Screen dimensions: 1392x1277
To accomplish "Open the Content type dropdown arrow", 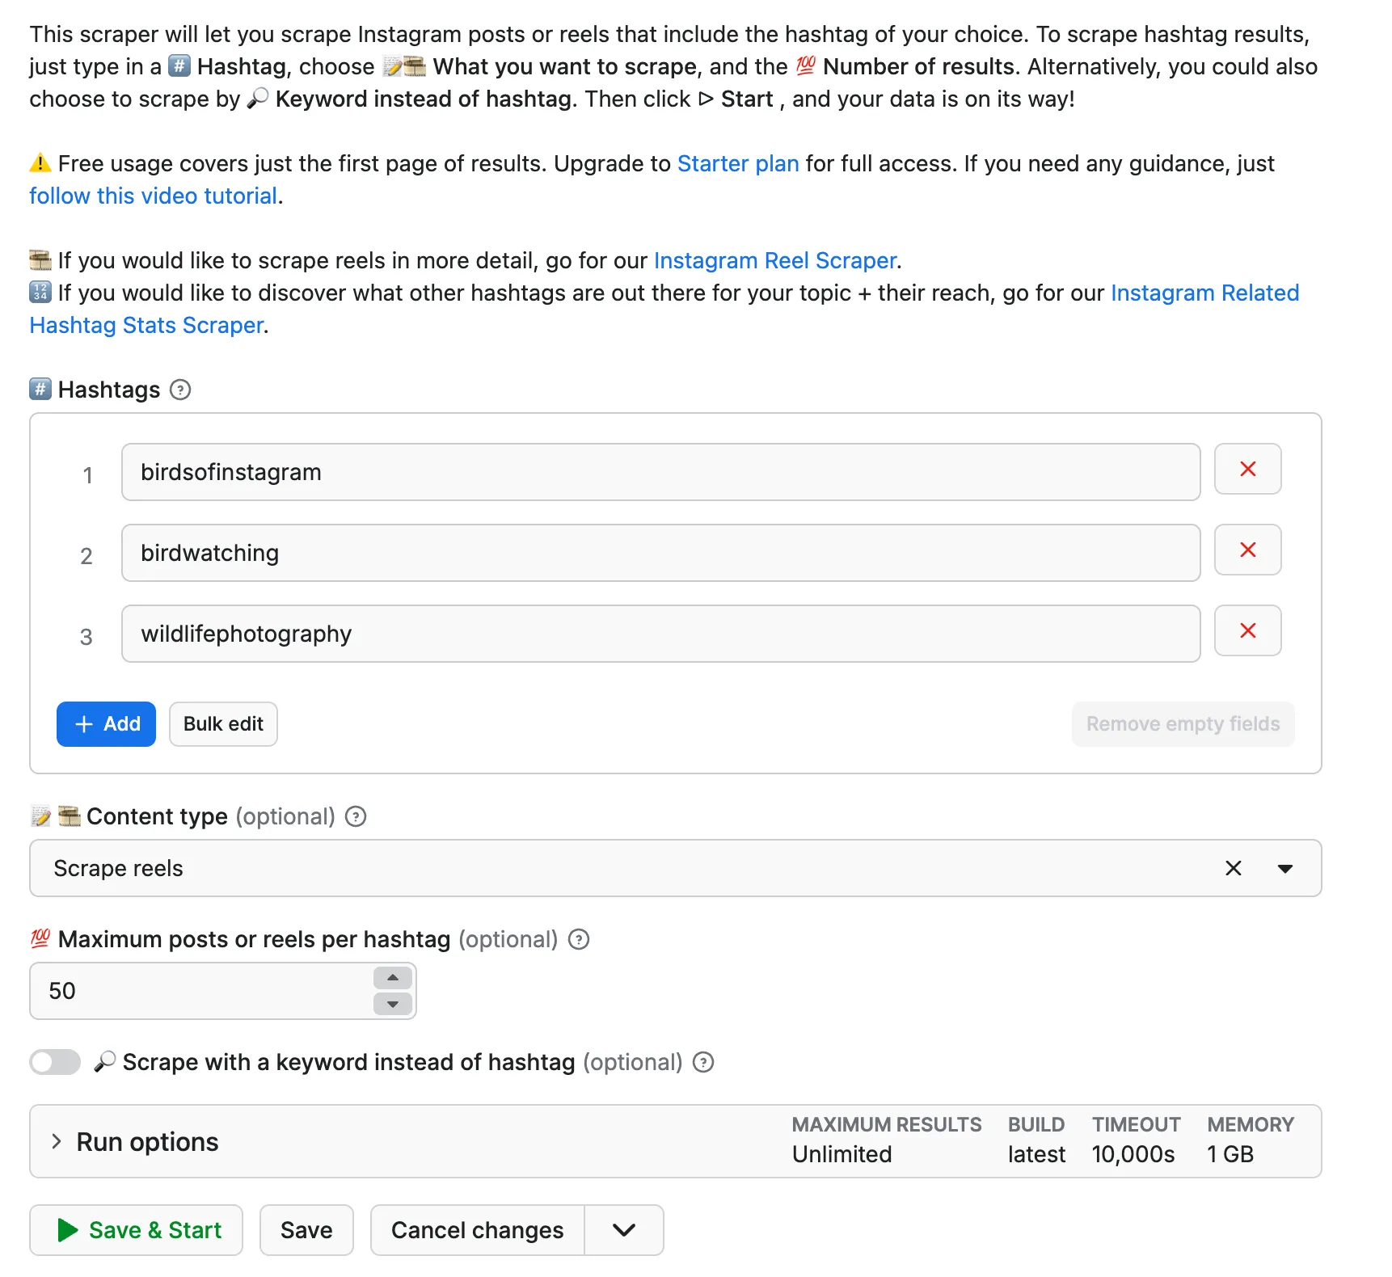I will coord(1284,868).
